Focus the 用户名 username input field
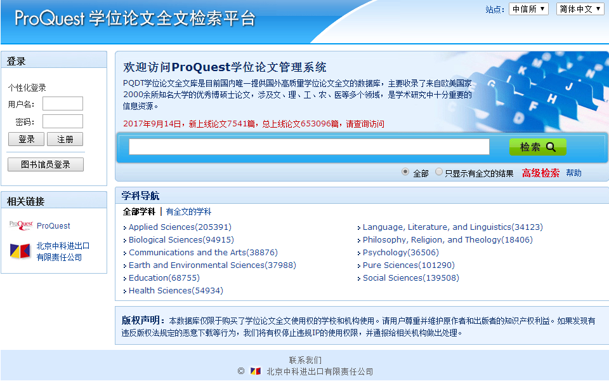609x381 pixels. [x=63, y=104]
